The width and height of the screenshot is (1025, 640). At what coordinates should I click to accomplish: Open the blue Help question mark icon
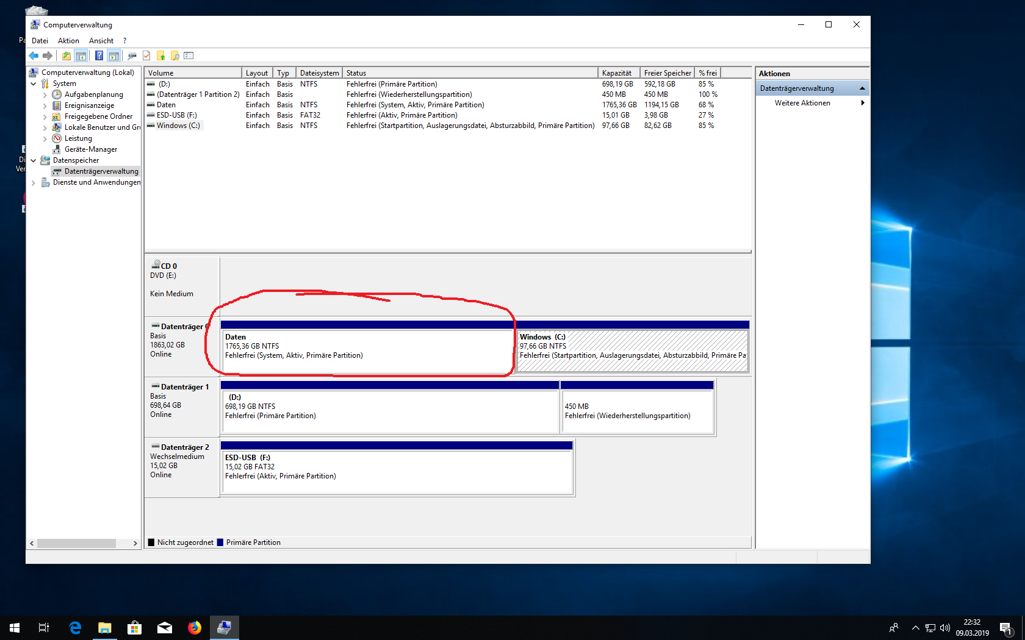[99, 55]
